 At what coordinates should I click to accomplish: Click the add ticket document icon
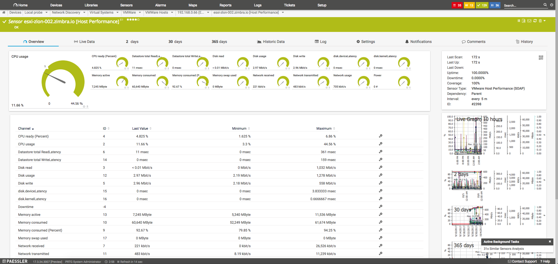(x=524, y=21)
